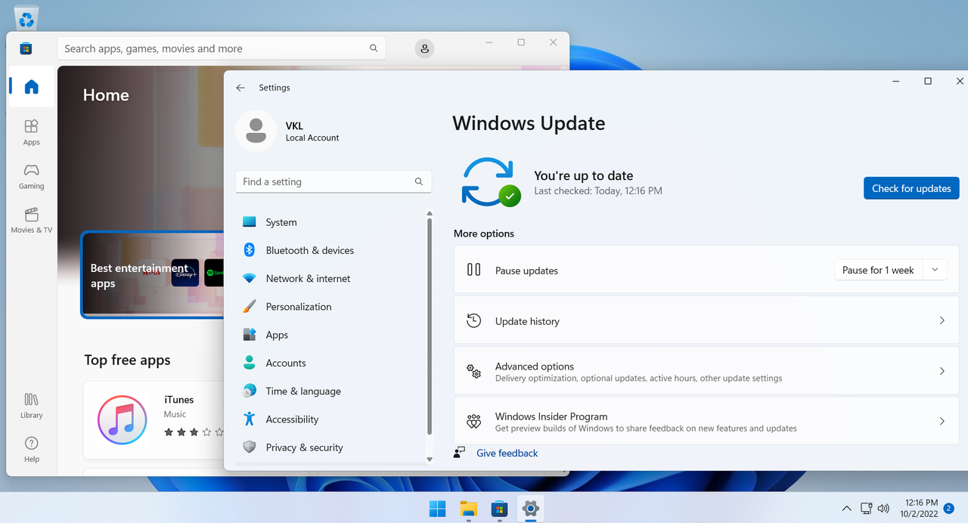Expand the Advanced options chevron
This screenshot has width=968, height=523.
coord(942,371)
